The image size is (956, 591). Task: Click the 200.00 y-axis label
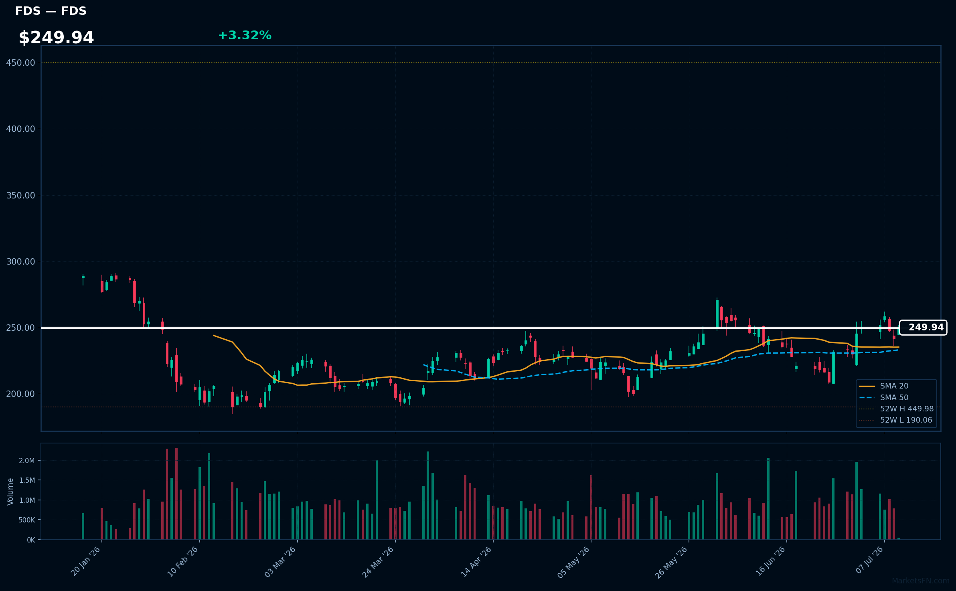[20, 394]
